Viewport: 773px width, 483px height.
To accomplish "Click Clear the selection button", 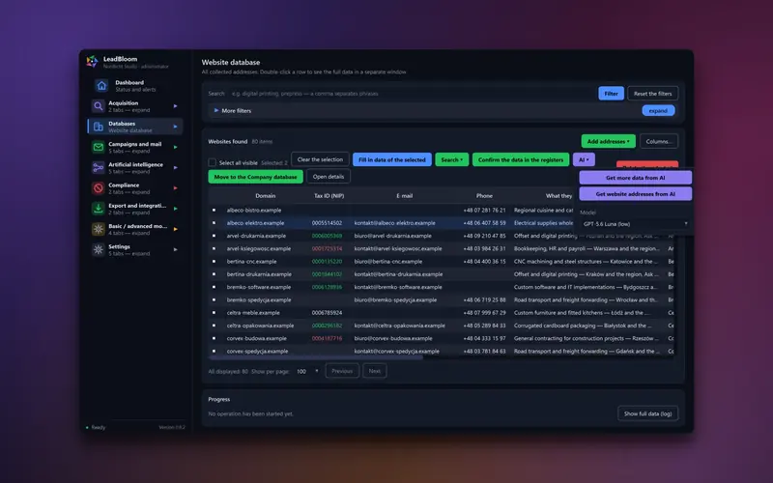I will (320, 159).
